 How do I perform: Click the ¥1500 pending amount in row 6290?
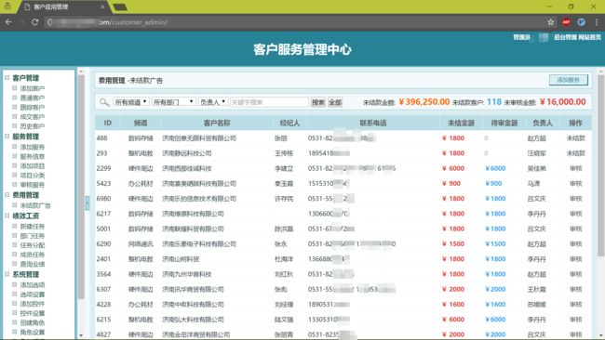coord(495,243)
